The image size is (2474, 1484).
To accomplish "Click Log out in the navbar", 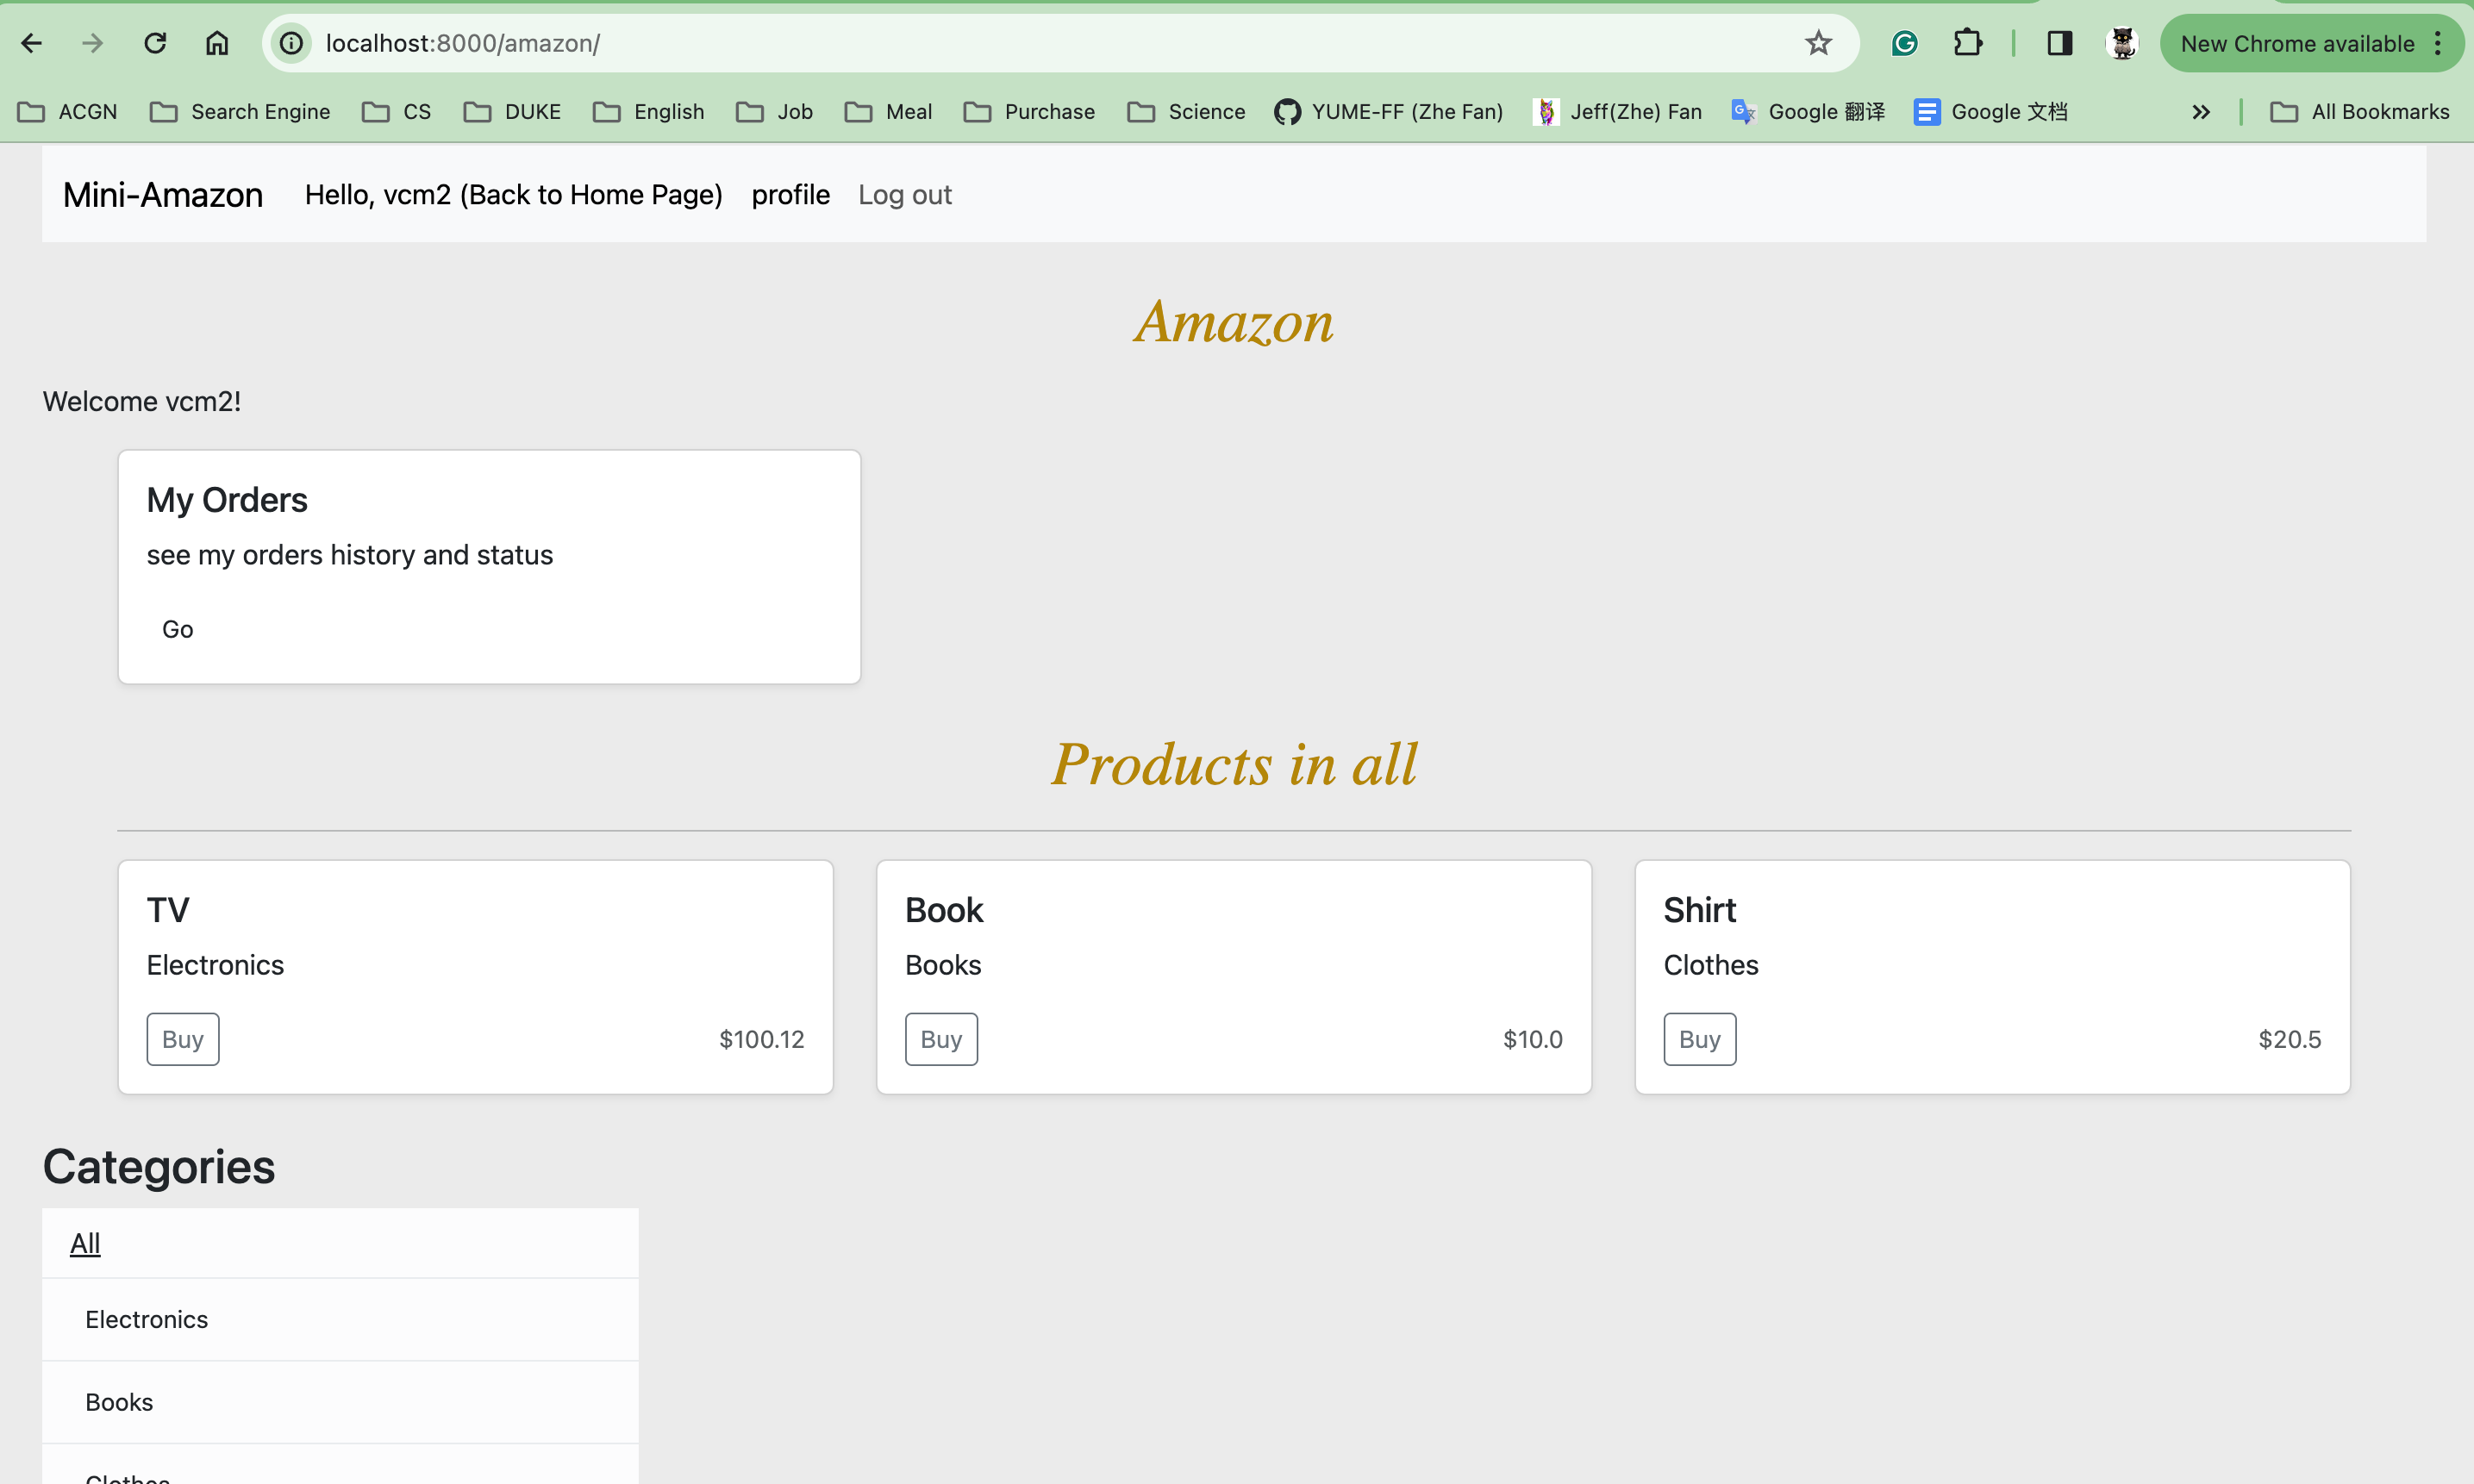I will [905, 195].
